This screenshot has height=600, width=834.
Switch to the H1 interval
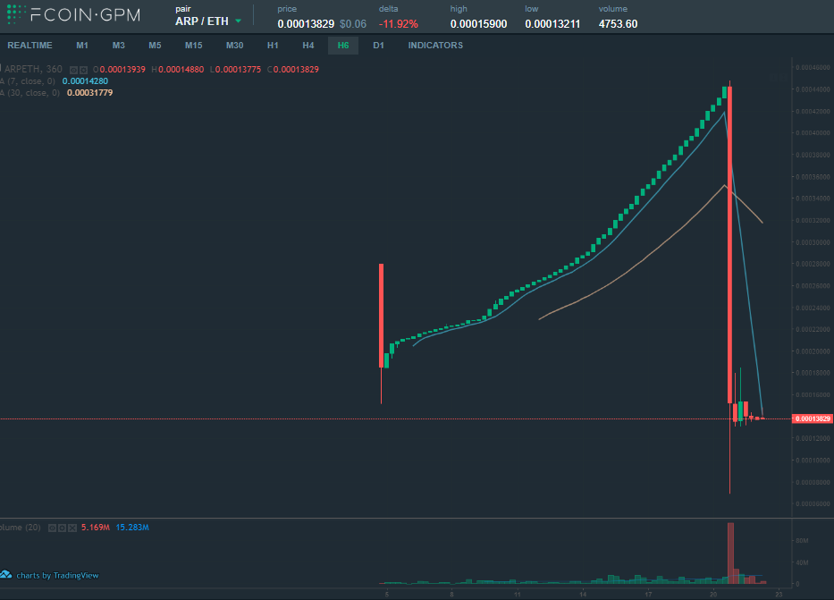(x=273, y=46)
